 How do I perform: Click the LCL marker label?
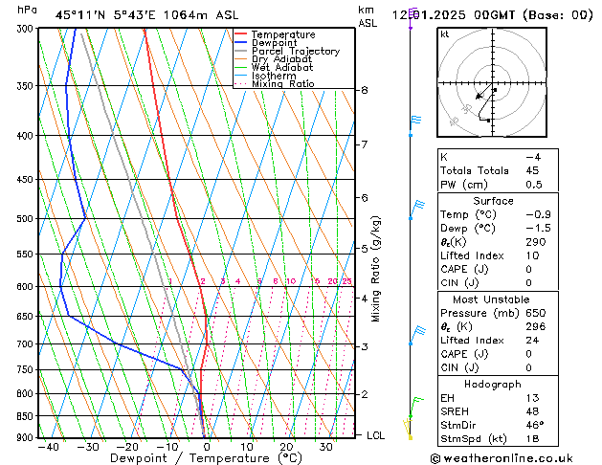pyautogui.click(x=375, y=435)
